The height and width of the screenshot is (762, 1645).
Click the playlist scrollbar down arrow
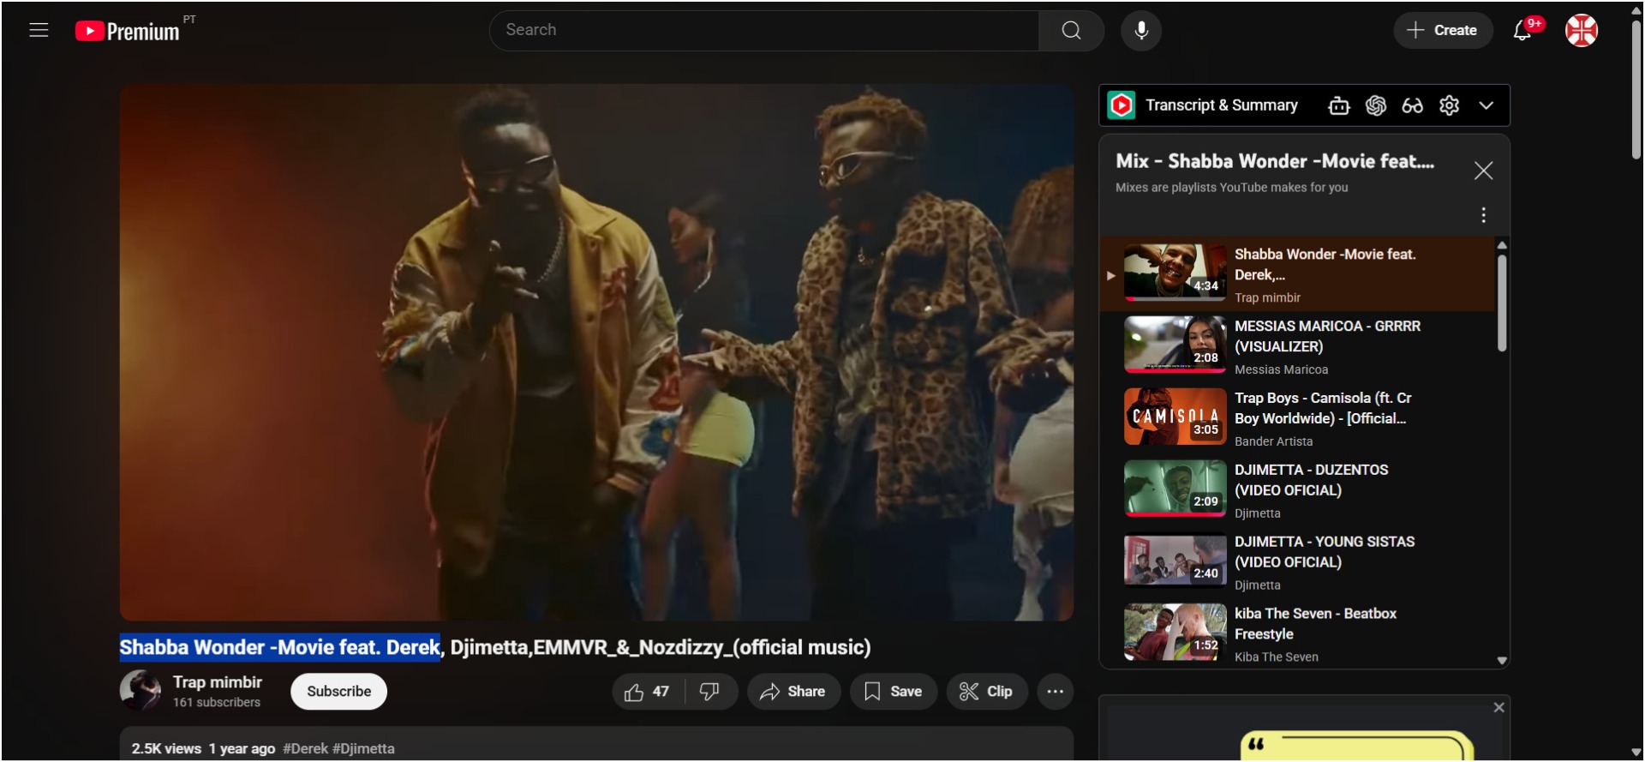click(1502, 661)
